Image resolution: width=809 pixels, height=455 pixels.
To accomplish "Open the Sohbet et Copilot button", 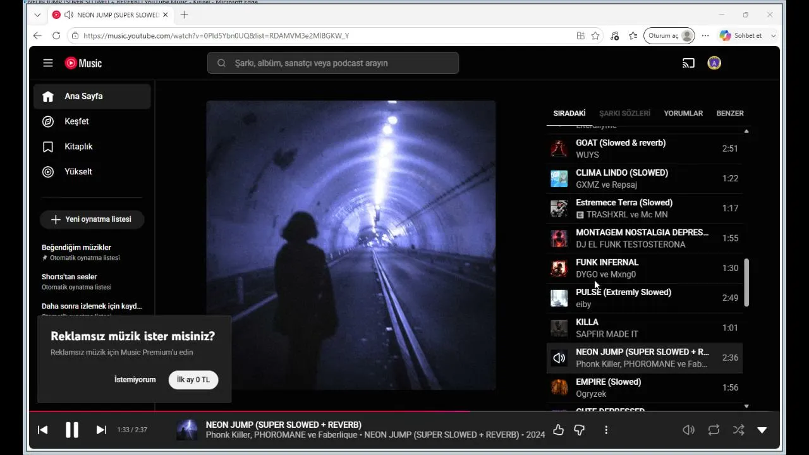I will [741, 36].
